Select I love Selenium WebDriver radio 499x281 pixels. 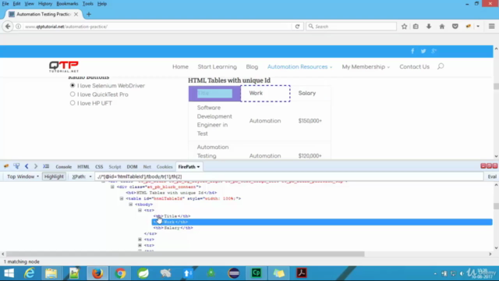click(73, 85)
